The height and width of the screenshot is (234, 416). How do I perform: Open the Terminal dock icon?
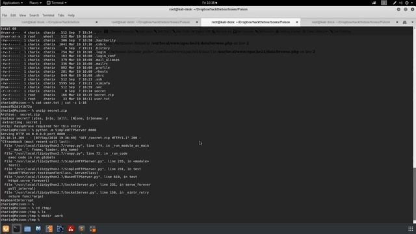[16, 229]
